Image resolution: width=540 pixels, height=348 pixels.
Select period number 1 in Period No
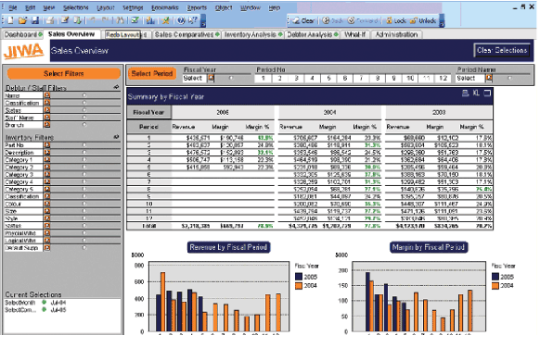264,79
